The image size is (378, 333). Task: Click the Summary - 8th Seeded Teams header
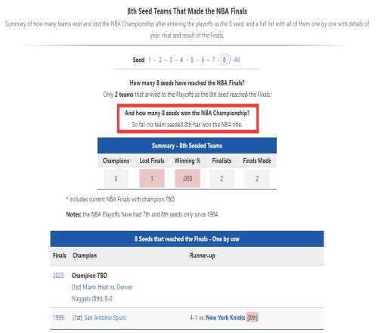point(187,145)
